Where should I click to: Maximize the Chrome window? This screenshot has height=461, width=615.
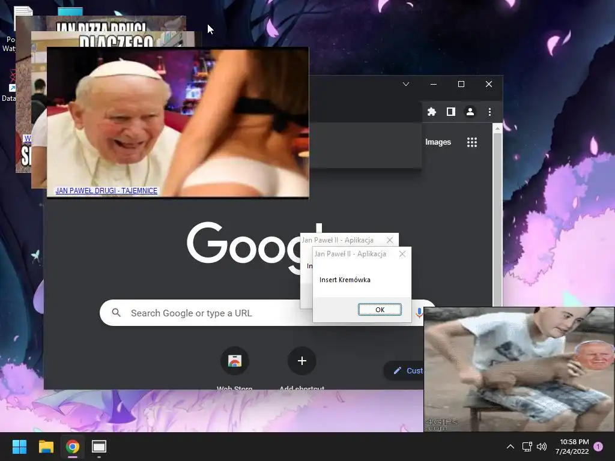pyautogui.click(x=461, y=84)
